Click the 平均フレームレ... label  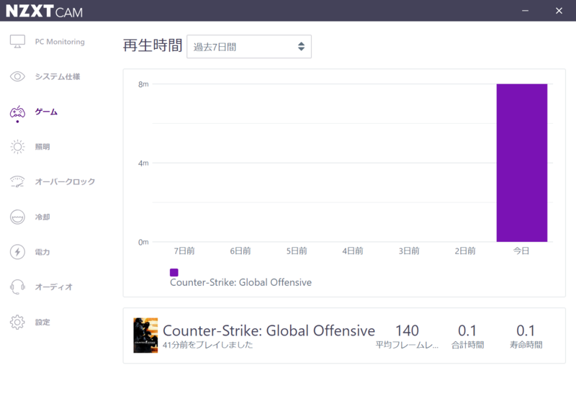tap(407, 345)
